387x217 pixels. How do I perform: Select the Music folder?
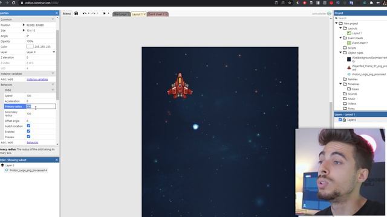[351, 99]
